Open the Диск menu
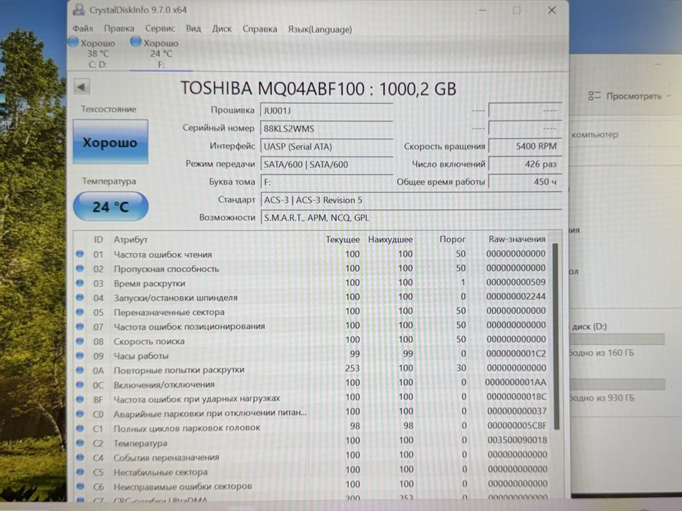Viewport: 682px width, 511px height. click(x=221, y=29)
